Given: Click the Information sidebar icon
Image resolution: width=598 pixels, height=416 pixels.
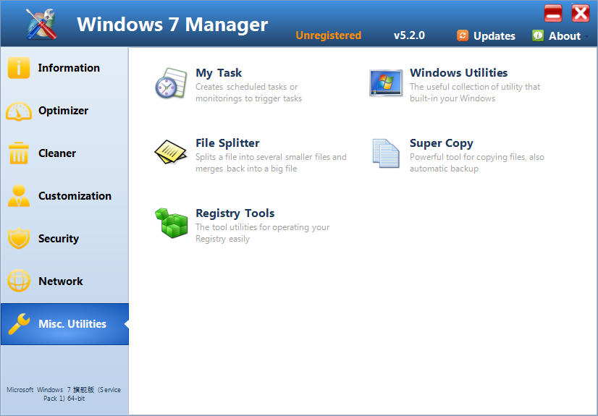Looking at the screenshot, I should pos(19,68).
